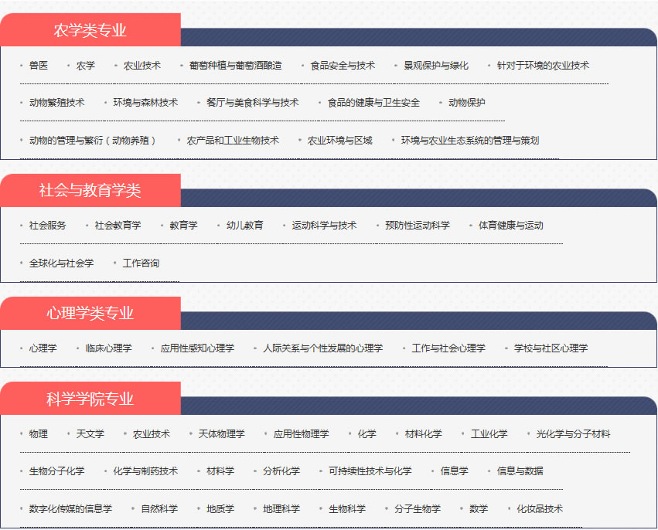Open the 食品安全与技术 major
The height and width of the screenshot is (530, 658).
coord(343,66)
